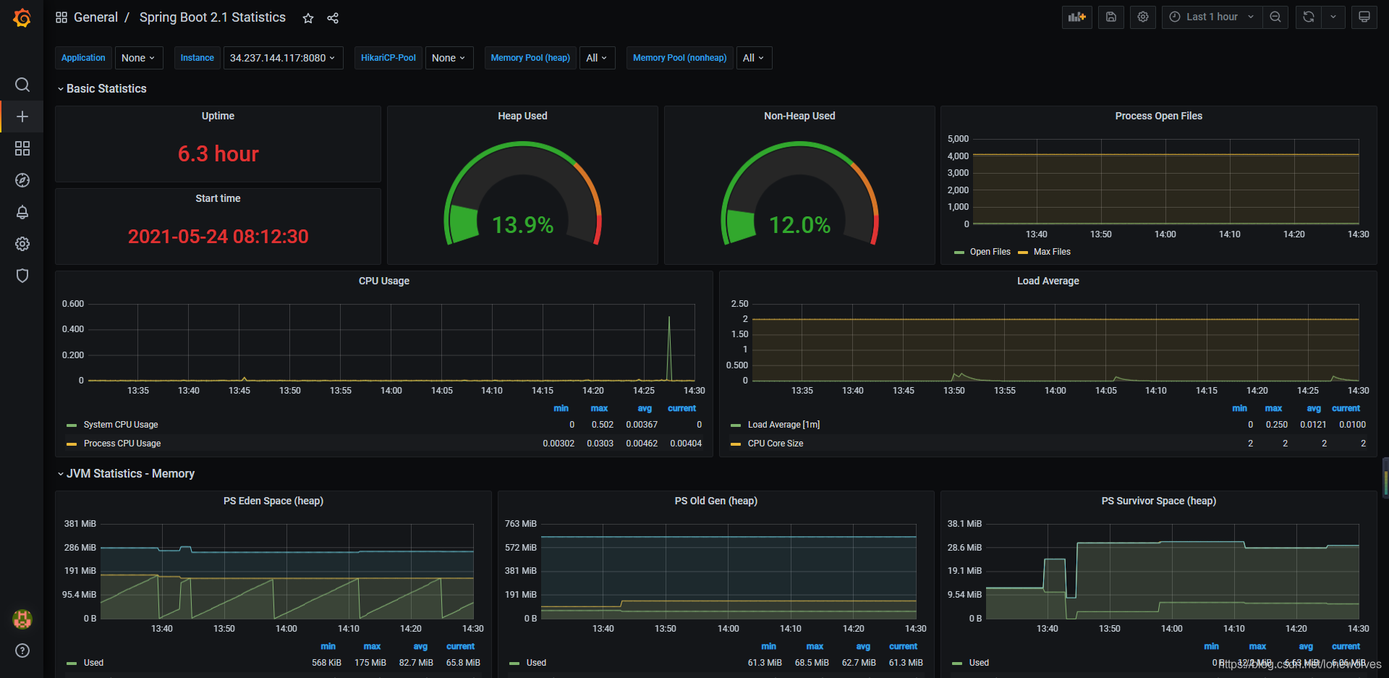Viewport: 1389px width, 678px height.
Task: Save the dashboard using the disk icon
Action: 1111,17
